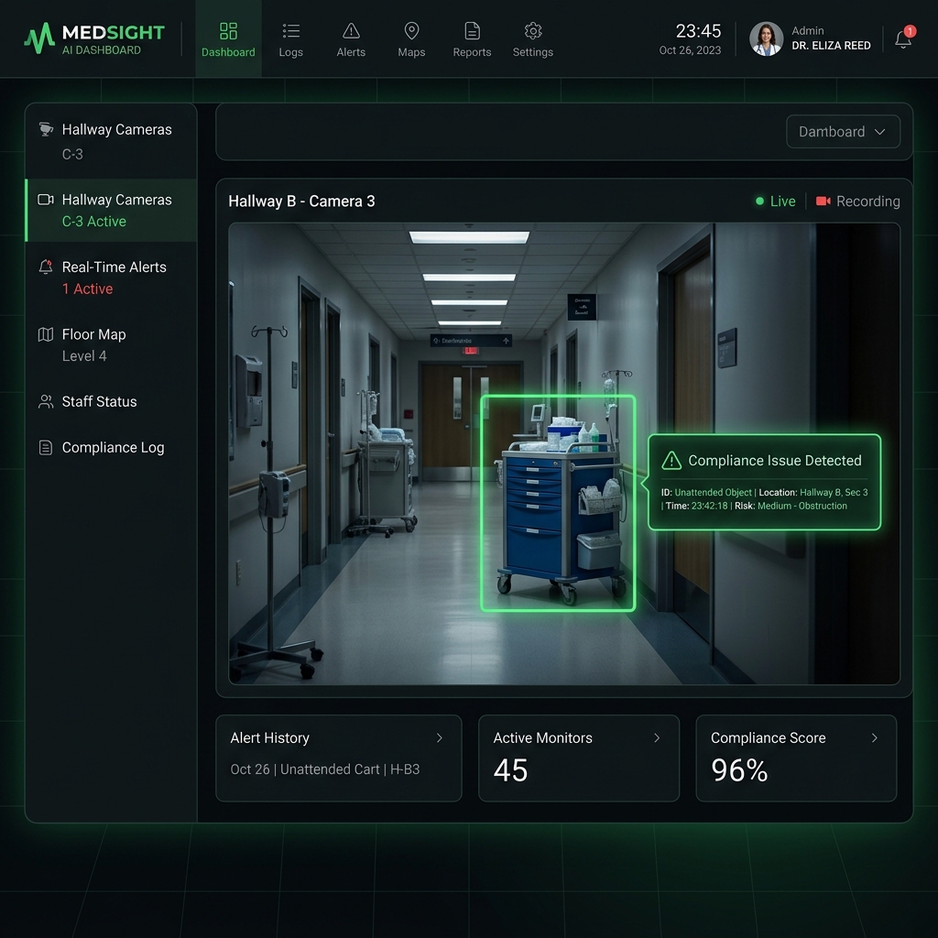938x938 pixels.
Task: Click the MedSight logo
Action: [92, 38]
